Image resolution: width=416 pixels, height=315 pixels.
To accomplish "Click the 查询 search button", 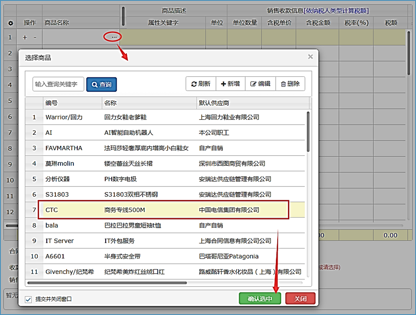I will 102,84.
